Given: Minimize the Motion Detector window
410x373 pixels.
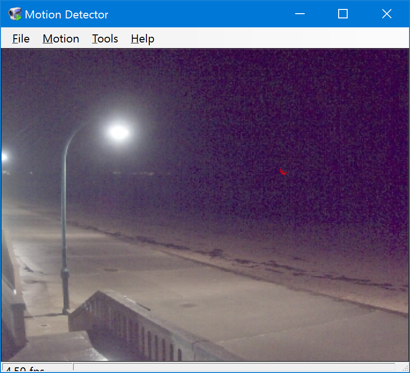Looking at the screenshot, I should (x=299, y=14).
